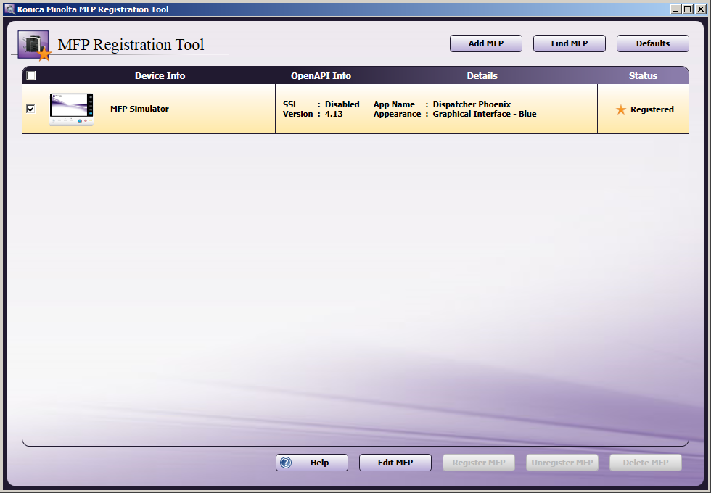Select the MFP Simulator device thumbnail
The width and height of the screenshot is (711, 493).
click(72, 109)
